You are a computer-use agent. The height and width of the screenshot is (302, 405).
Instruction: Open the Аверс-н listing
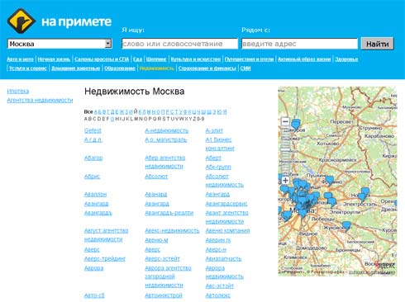[x=216, y=249]
